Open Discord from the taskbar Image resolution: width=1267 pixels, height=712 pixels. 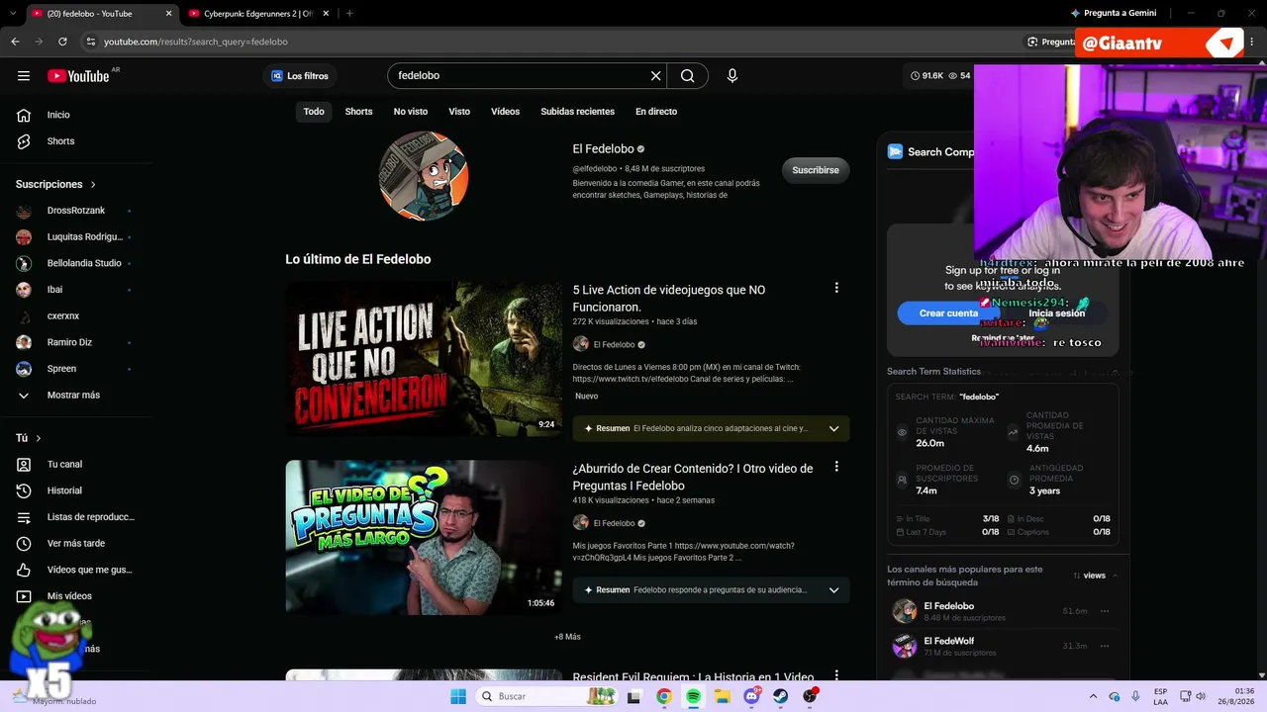click(x=751, y=696)
